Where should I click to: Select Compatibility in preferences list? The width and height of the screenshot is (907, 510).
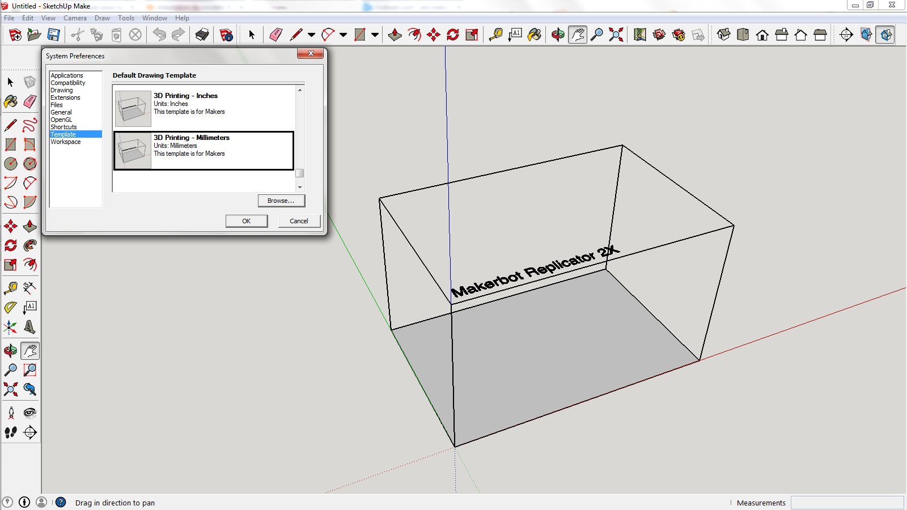point(68,83)
